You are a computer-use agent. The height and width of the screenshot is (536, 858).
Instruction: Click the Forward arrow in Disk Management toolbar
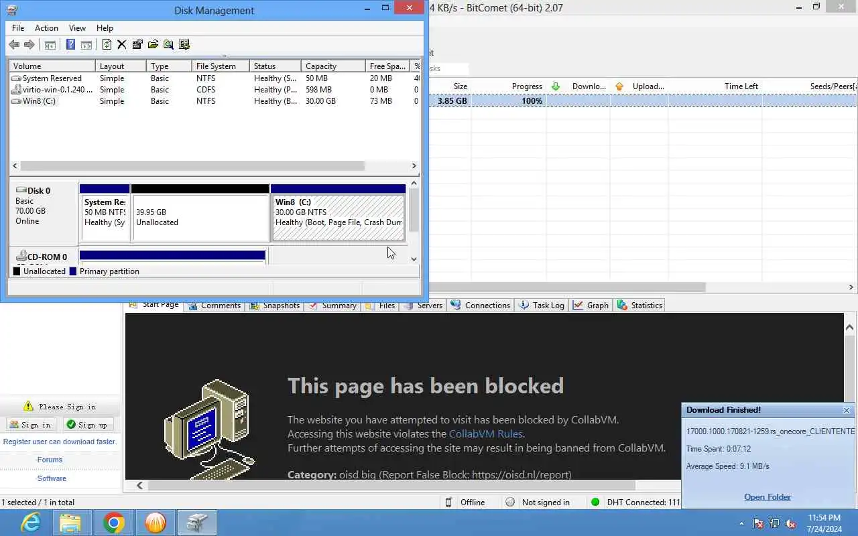(29, 45)
